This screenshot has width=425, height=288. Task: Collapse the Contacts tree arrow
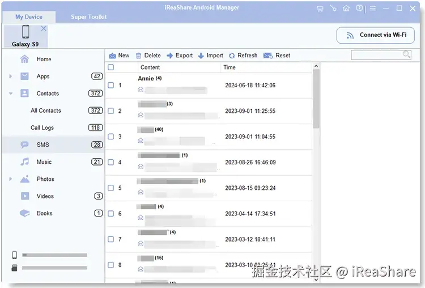tap(11, 94)
